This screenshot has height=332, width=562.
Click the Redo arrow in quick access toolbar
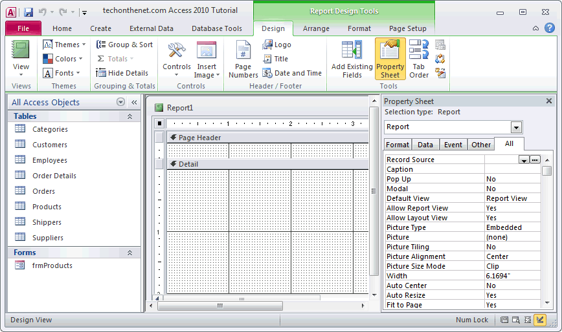point(63,12)
